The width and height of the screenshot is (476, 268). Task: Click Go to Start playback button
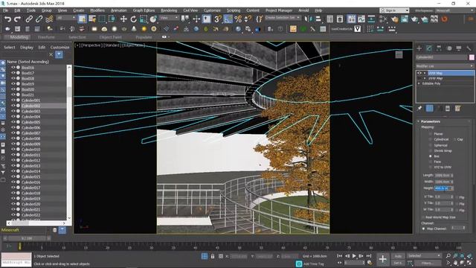click(340, 256)
